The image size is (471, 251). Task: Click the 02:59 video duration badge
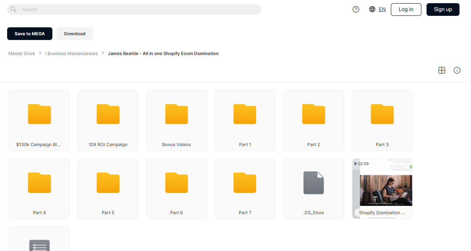click(x=361, y=164)
